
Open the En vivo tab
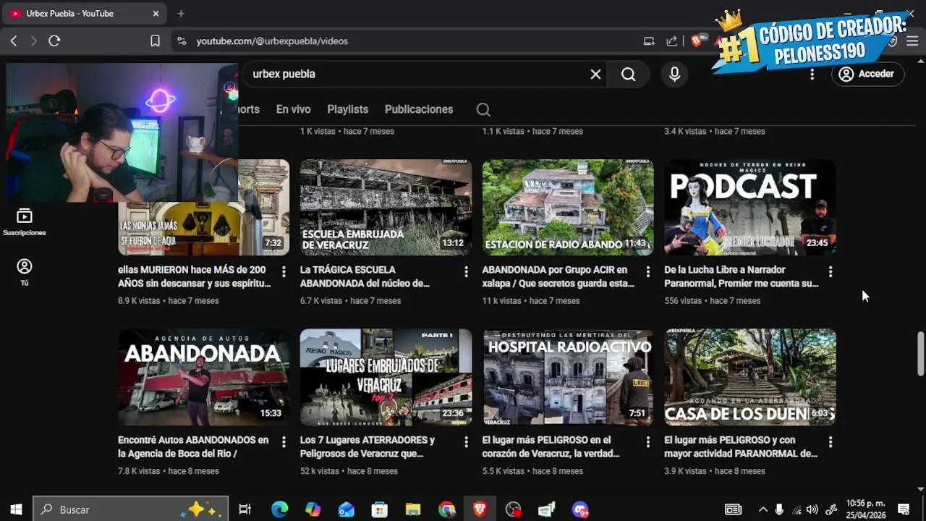pos(293,109)
